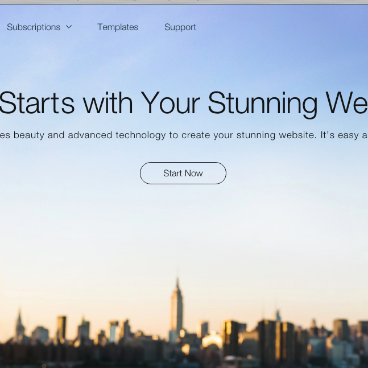This screenshot has height=368, width=368.
Task: Go to the Templates page
Action: click(x=118, y=27)
